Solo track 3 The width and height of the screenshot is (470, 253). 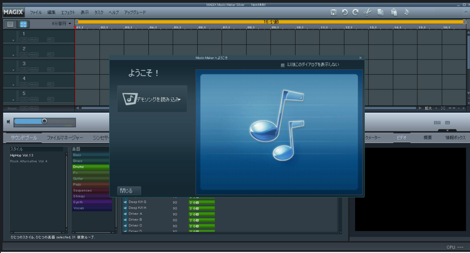click(x=24, y=69)
